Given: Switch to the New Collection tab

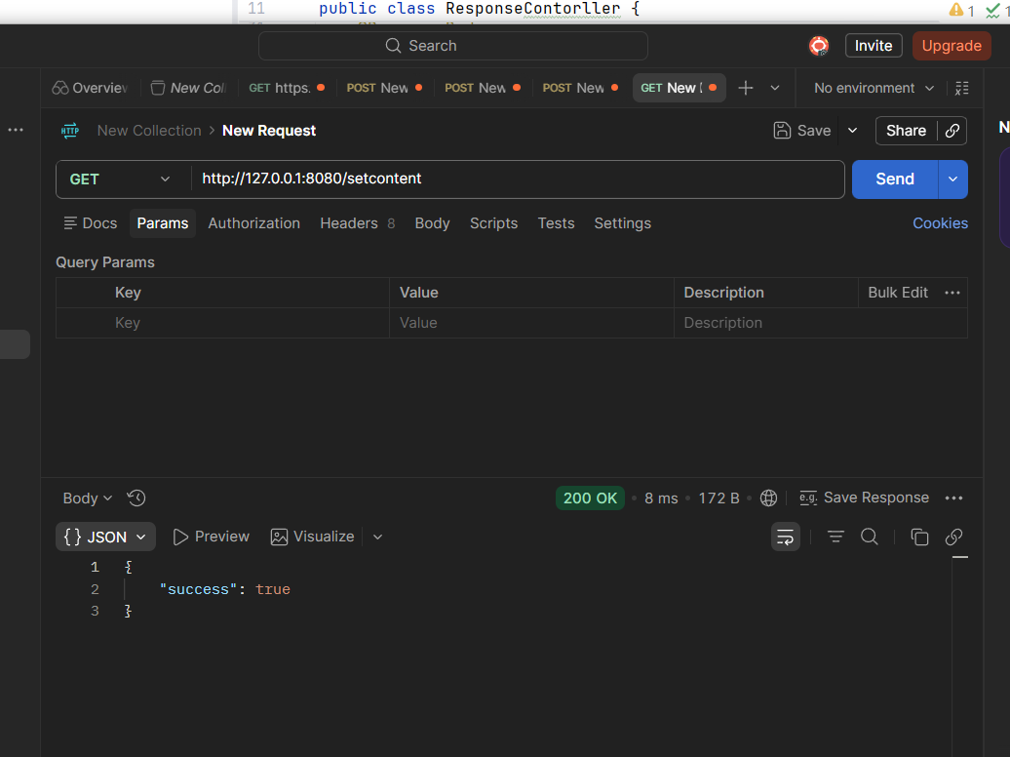Looking at the screenshot, I should (x=189, y=88).
